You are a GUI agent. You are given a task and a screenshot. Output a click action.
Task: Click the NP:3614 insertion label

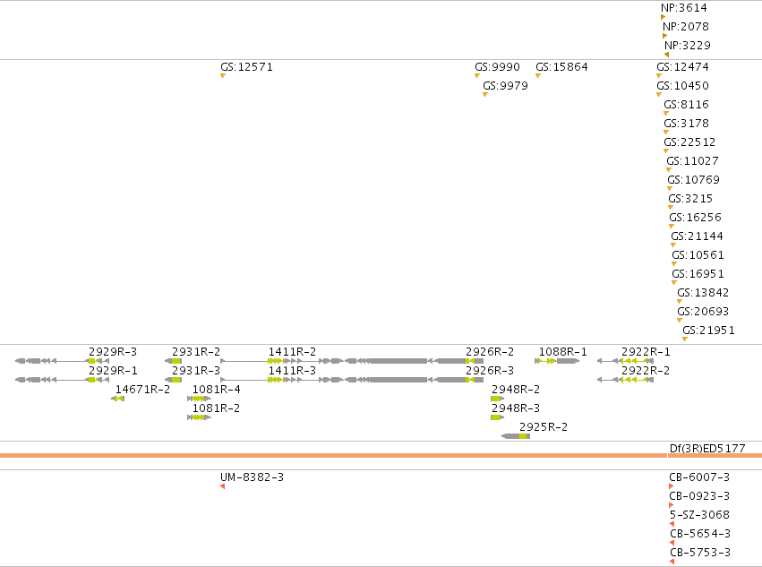[684, 8]
